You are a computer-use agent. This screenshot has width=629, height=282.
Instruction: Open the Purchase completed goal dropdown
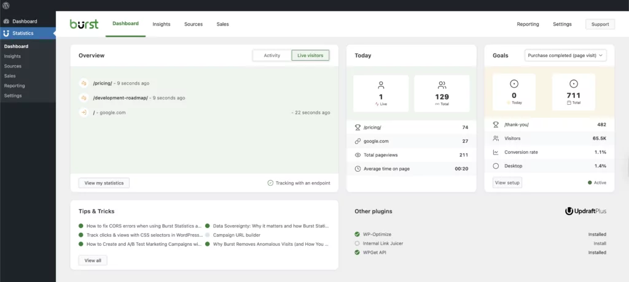[566, 55]
